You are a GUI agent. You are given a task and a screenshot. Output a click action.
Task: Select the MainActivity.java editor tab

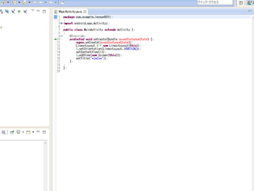tap(70, 11)
